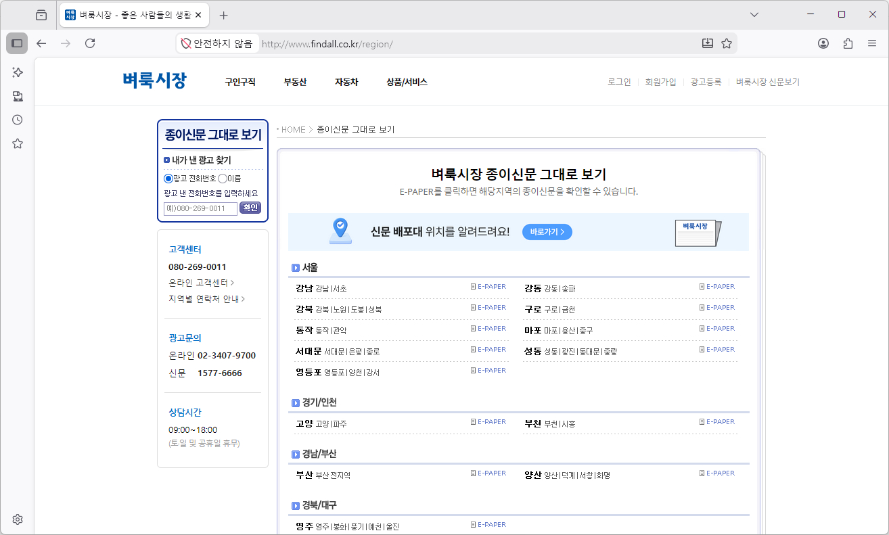Image resolution: width=889 pixels, height=535 pixels.
Task: Open the 구인구직 menu
Action: [x=240, y=82]
